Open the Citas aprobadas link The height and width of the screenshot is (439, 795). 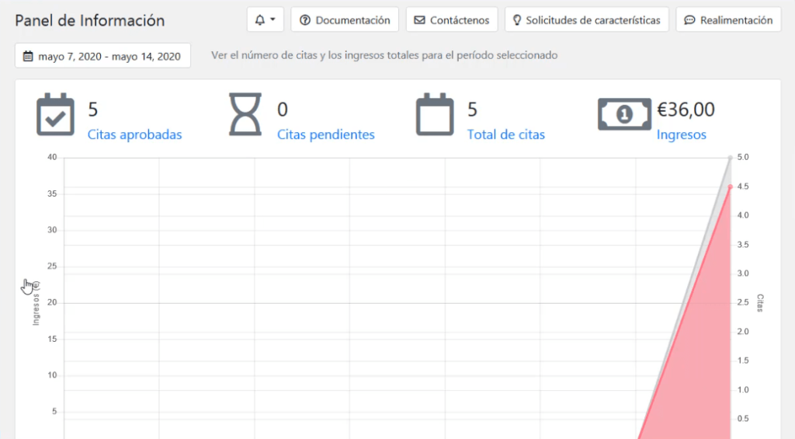pyautogui.click(x=134, y=134)
